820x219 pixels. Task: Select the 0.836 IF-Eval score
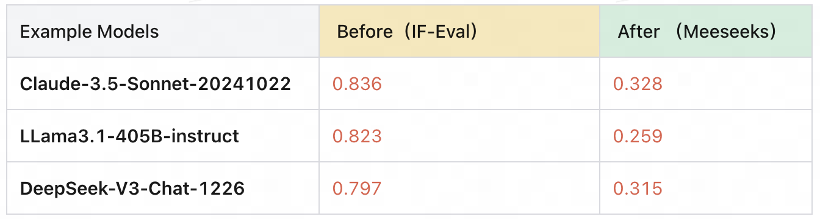tap(357, 84)
